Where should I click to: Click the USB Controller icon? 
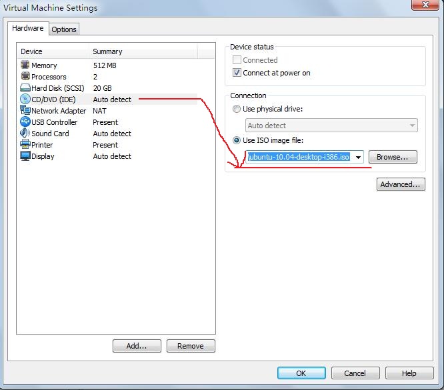click(x=25, y=122)
